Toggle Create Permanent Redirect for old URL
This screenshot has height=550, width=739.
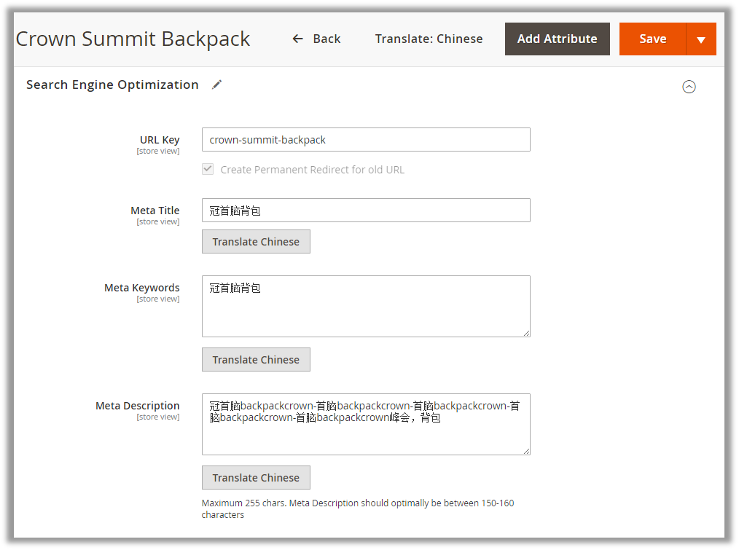point(208,169)
